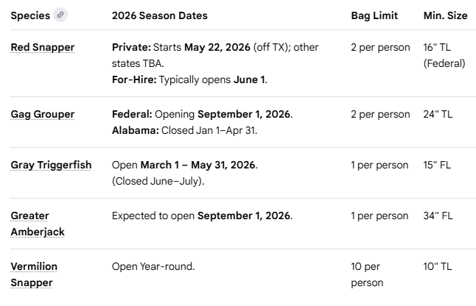Click the 10 per person bag limit
Viewport: 476px width, 306px height.
coord(367,274)
